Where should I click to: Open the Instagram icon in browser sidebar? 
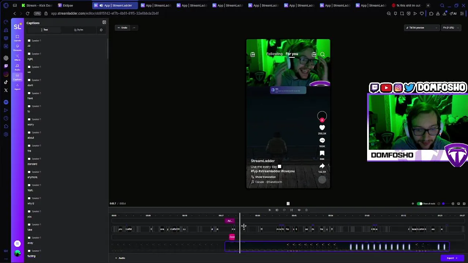point(6,74)
